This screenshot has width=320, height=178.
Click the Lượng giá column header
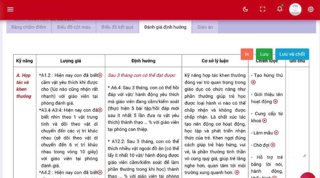71,61
